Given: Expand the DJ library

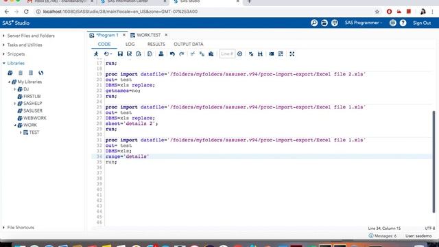Looking at the screenshot, I should pos(15,89).
